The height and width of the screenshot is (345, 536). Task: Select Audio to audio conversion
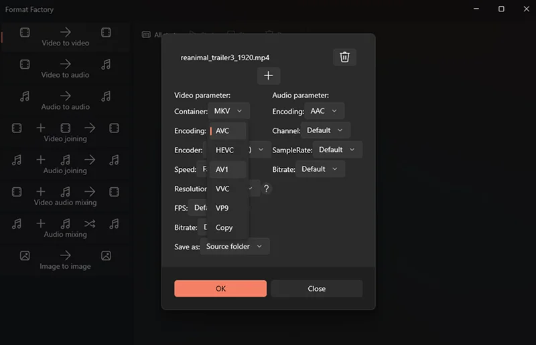[65, 101]
